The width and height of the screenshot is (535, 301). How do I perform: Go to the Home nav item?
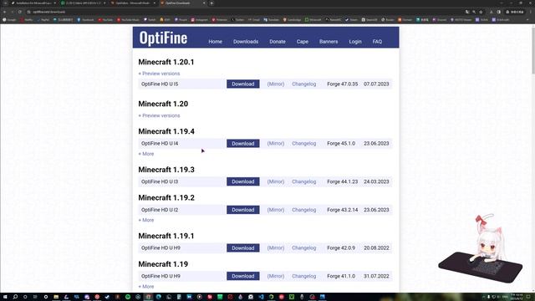click(x=216, y=42)
